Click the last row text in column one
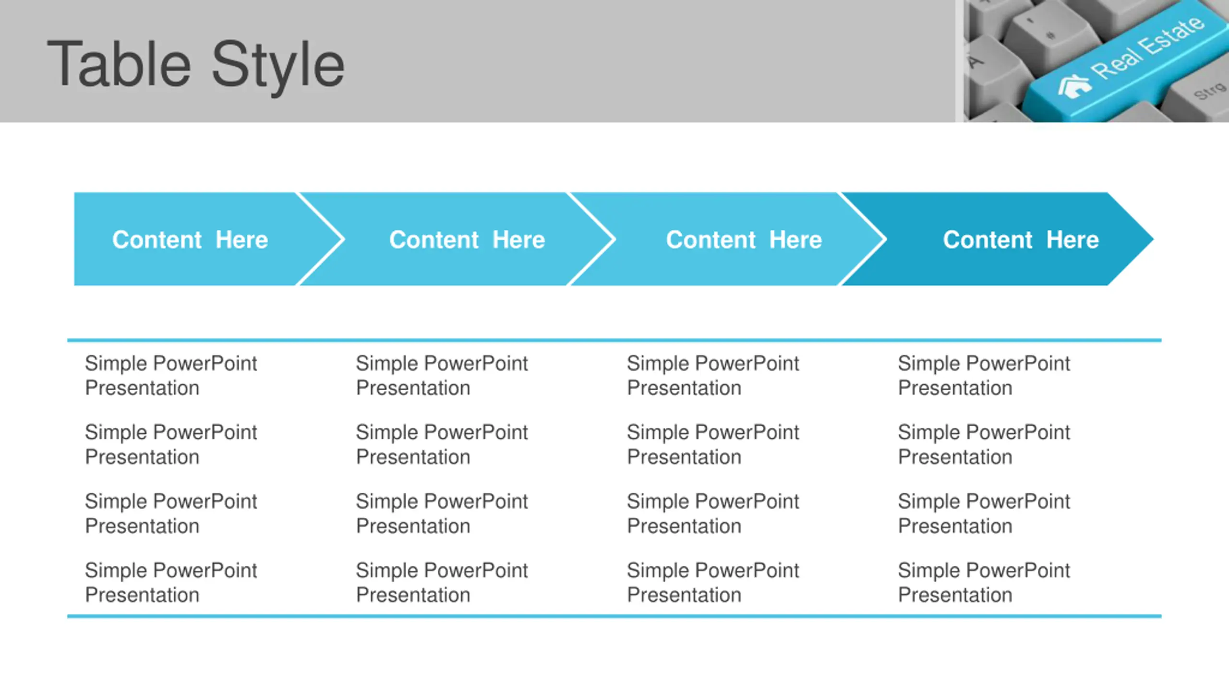Viewport: 1229px width, 691px height. click(171, 583)
